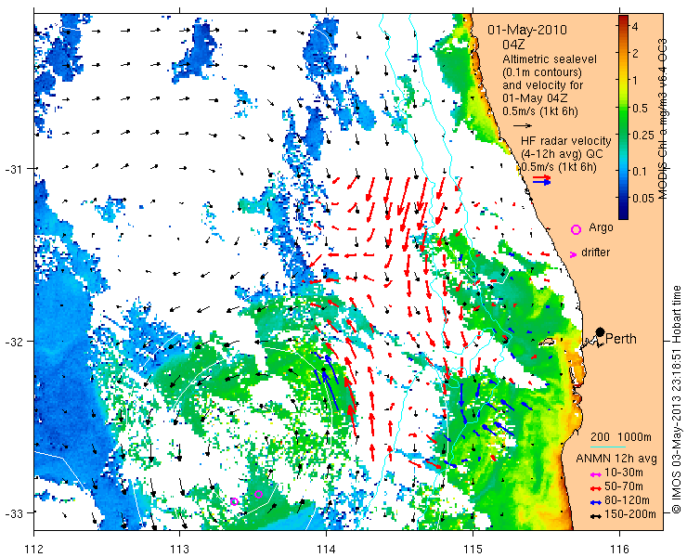Click the 04Z time label
The height and width of the screenshot is (557, 687).
tap(514, 45)
